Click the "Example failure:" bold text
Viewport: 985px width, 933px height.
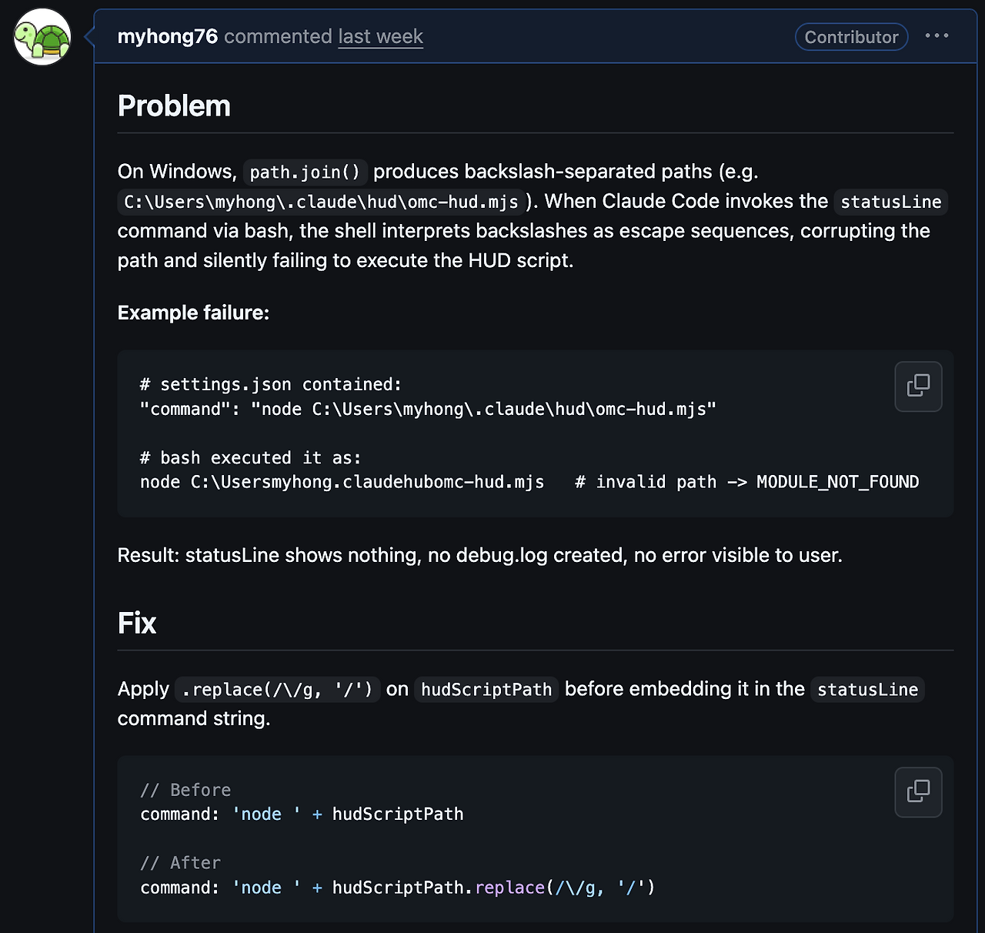tap(193, 313)
